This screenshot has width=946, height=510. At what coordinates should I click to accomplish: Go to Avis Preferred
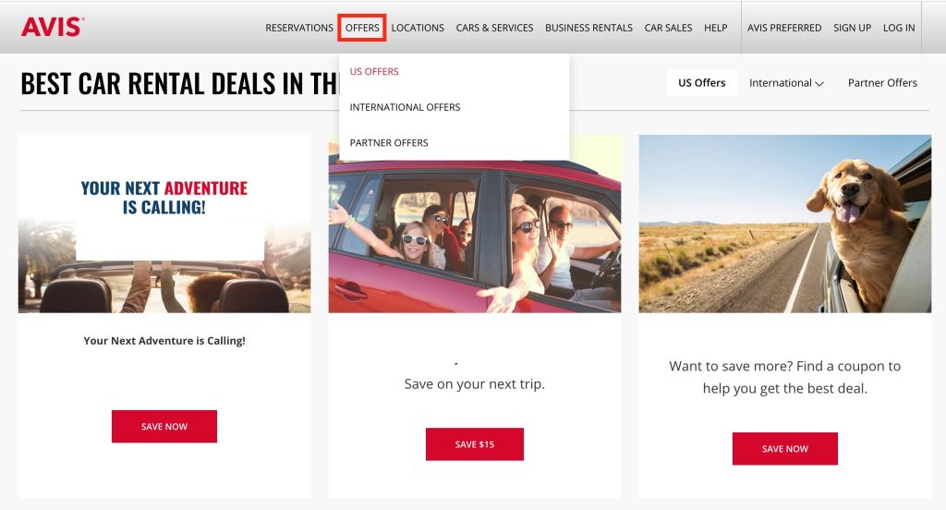coord(784,28)
